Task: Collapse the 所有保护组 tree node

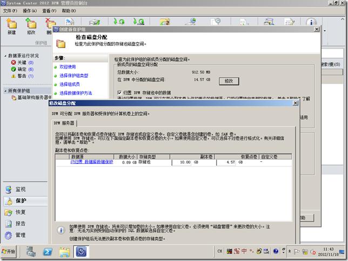Action: [x=5, y=91]
